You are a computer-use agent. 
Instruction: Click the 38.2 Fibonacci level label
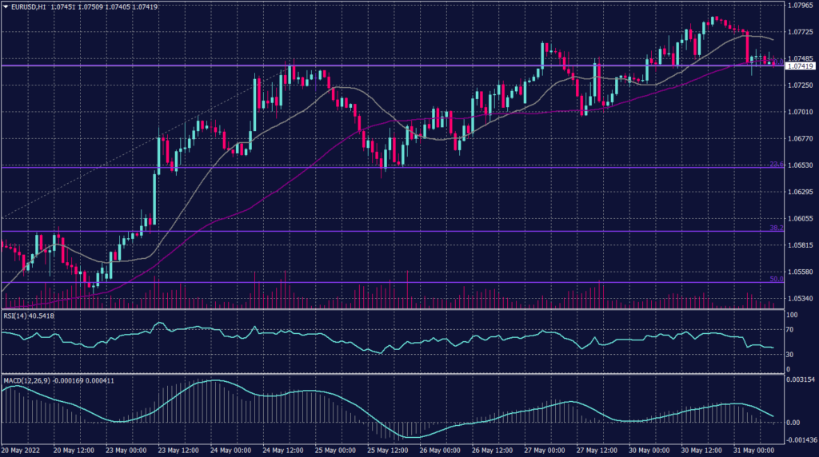pos(775,228)
